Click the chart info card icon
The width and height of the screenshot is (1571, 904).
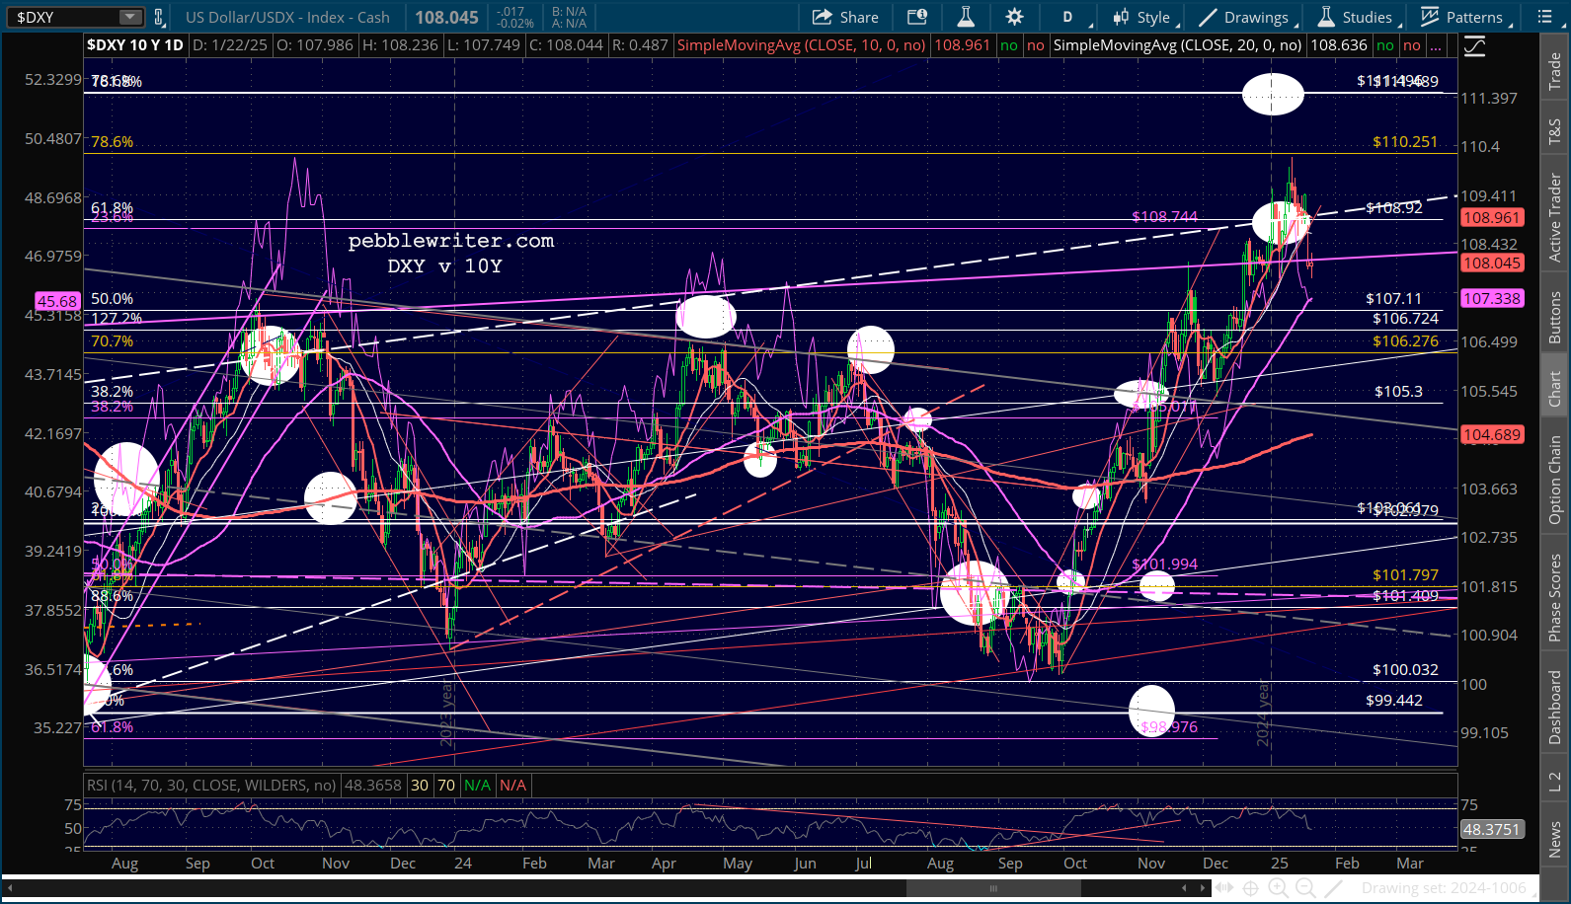[x=917, y=17]
